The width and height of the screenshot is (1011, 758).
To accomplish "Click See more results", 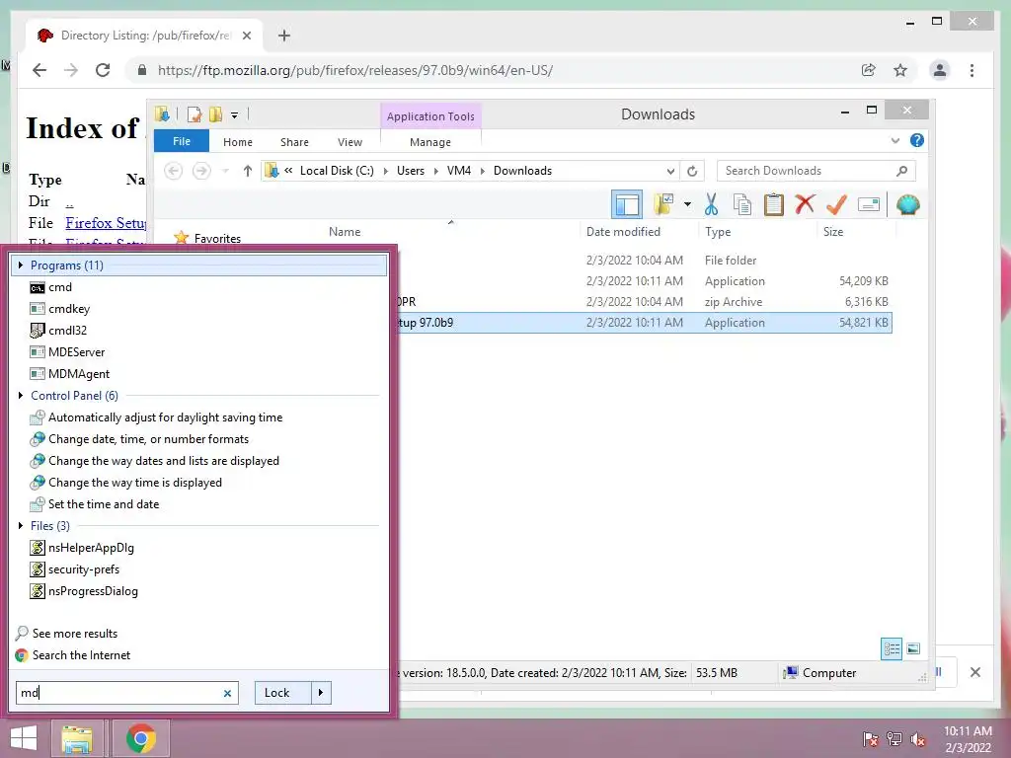I will (67, 633).
